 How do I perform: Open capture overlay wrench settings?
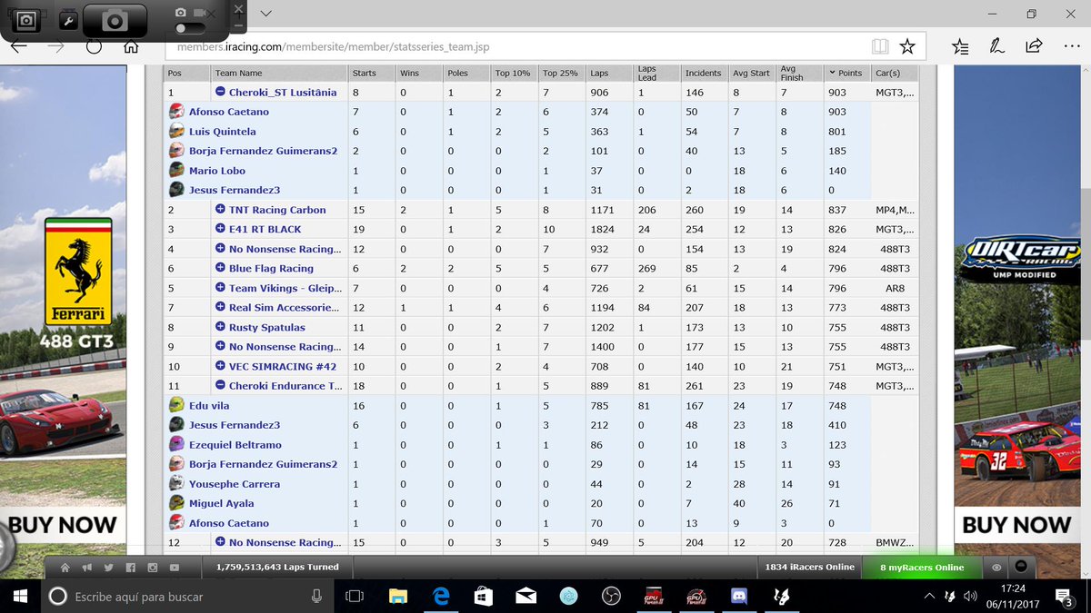click(68, 19)
